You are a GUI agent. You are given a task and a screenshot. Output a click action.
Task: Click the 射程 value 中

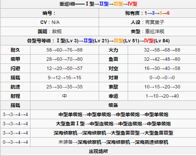pos(65,96)
